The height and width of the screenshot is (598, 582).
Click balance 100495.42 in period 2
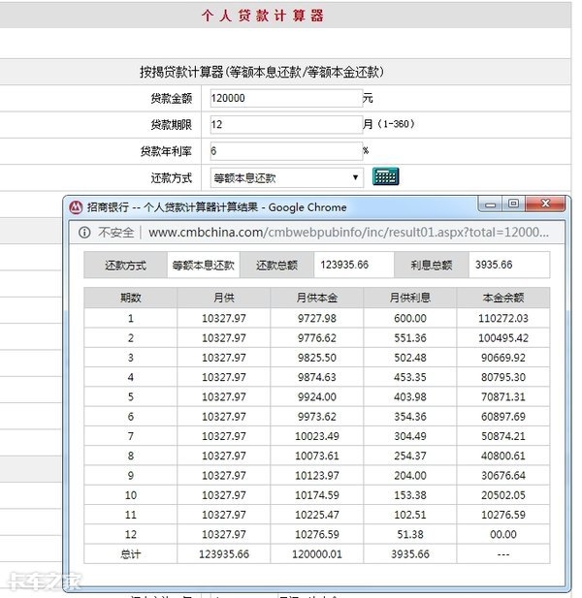pyautogui.click(x=503, y=338)
